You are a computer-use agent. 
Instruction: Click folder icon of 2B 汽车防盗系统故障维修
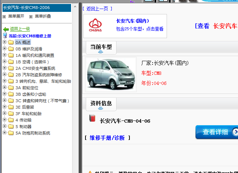[x=11, y=74]
